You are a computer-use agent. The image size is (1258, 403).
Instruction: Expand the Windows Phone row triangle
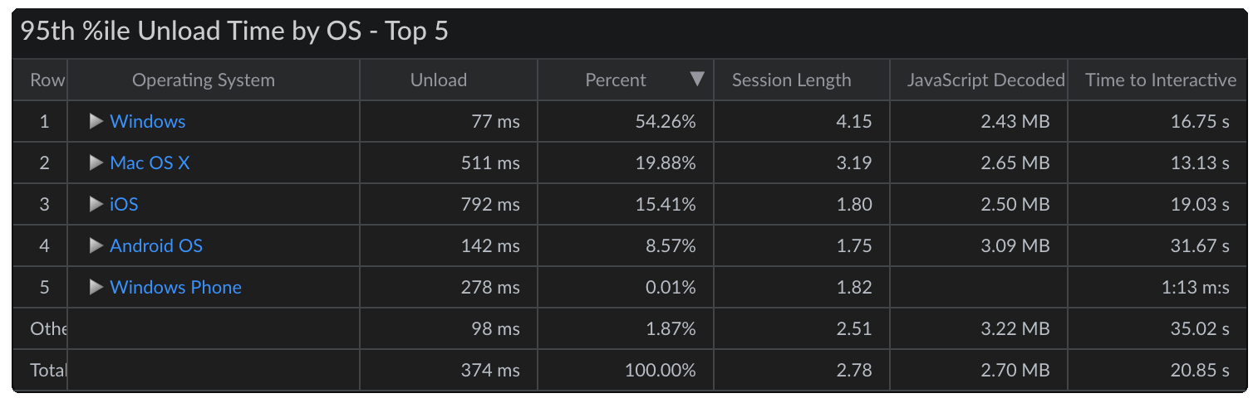pyautogui.click(x=96, y=288)
